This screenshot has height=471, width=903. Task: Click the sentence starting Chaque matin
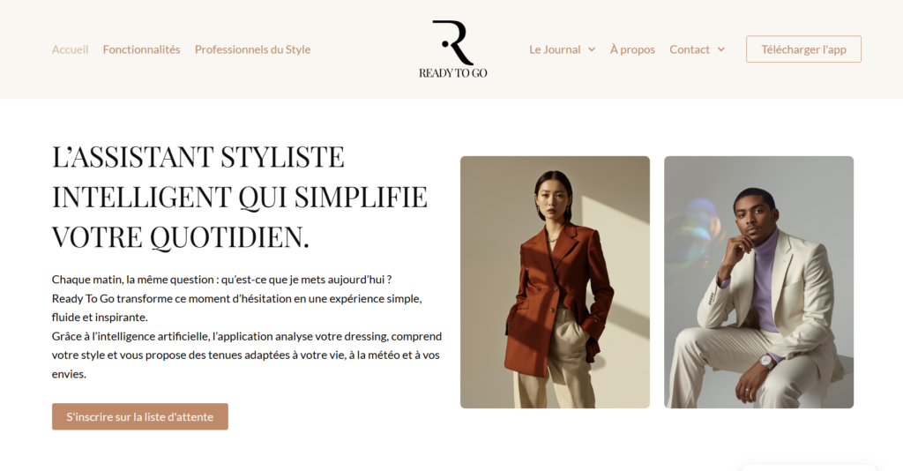click(221, 280)
